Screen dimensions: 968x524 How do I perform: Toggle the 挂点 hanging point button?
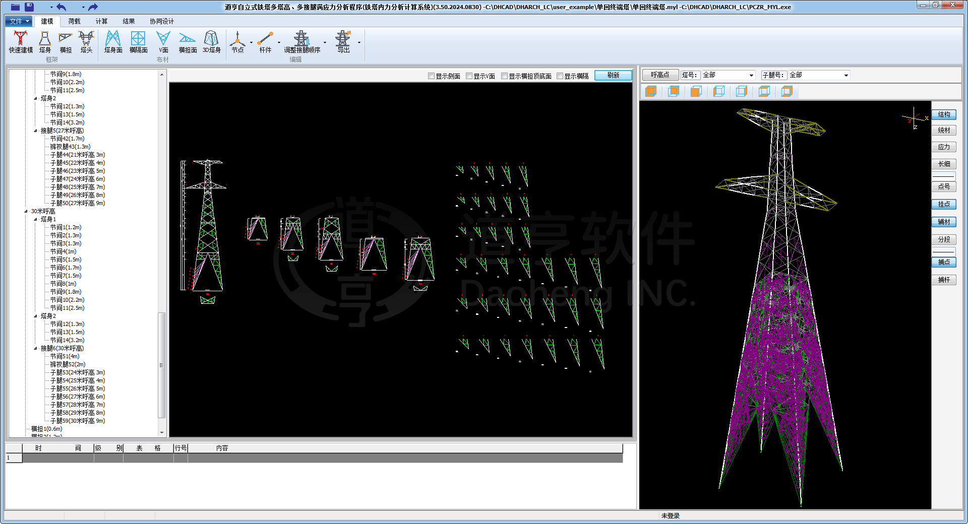[x=944, y=204]
